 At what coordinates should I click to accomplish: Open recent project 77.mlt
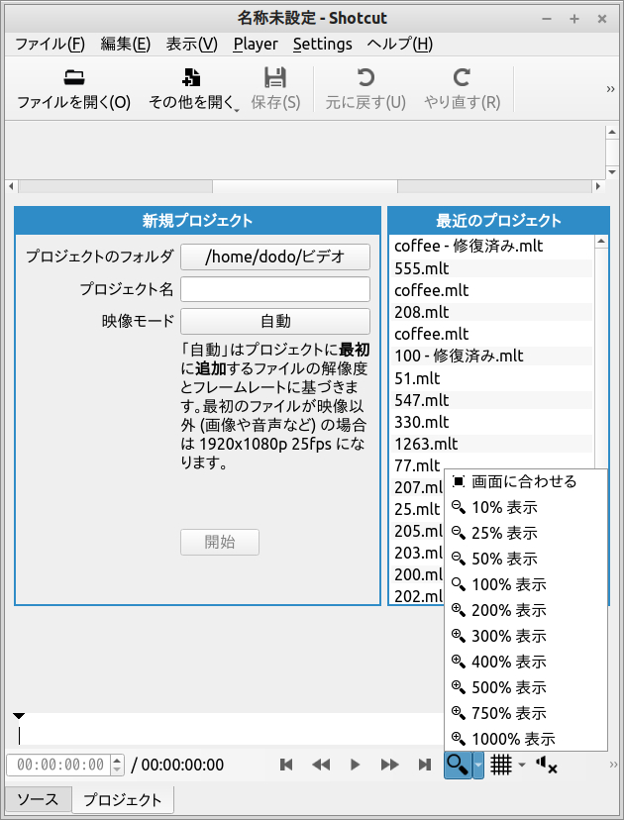490,464
